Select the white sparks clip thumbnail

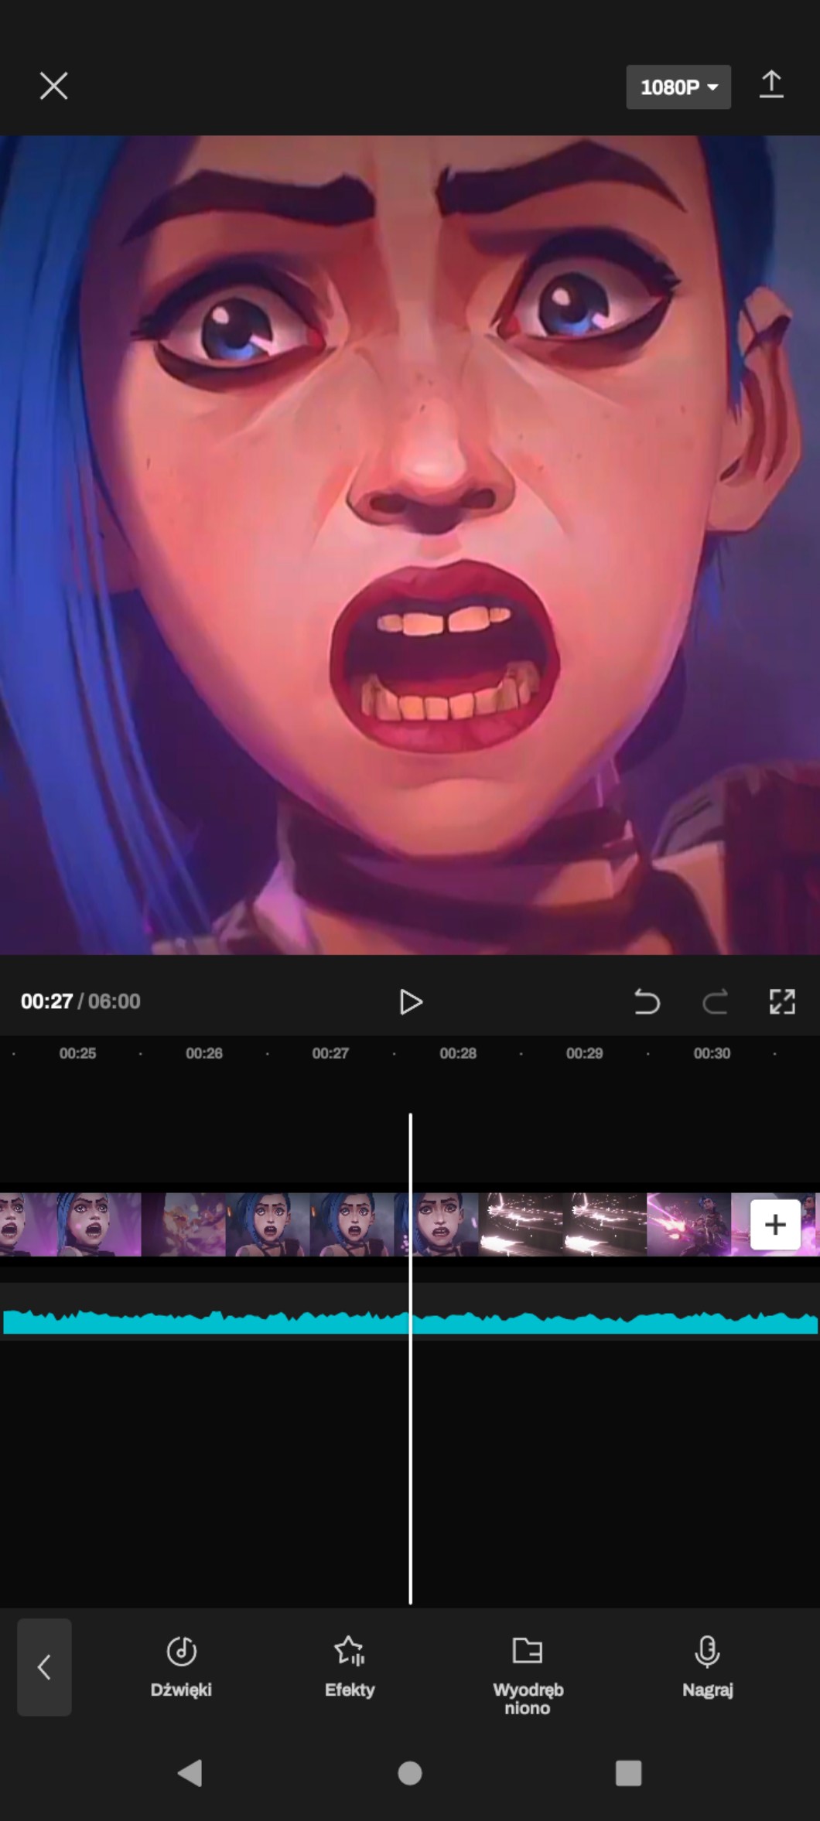pyautogui.click(x=562, y=1224)
